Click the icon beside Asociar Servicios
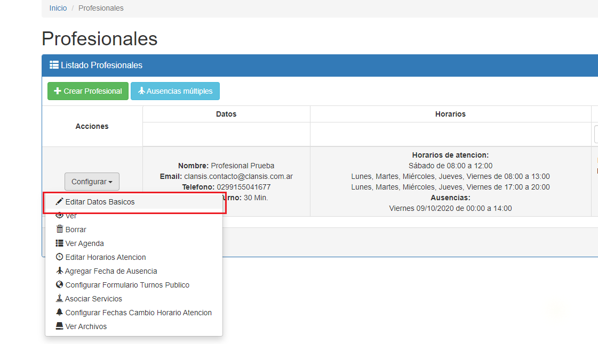 [x=60, y=299]
